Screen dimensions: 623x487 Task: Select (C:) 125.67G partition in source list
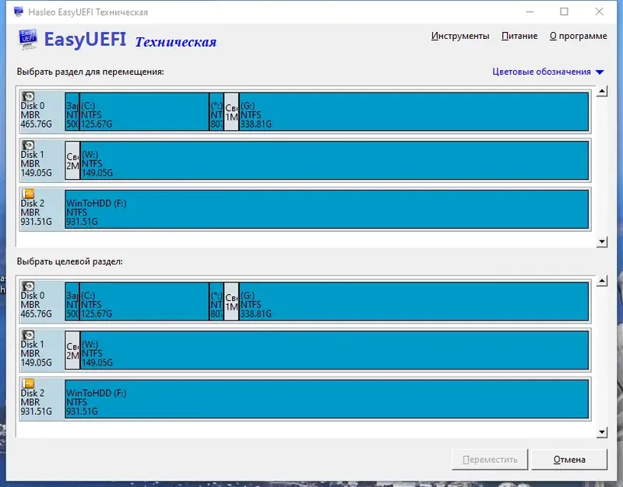click(144, 111)
